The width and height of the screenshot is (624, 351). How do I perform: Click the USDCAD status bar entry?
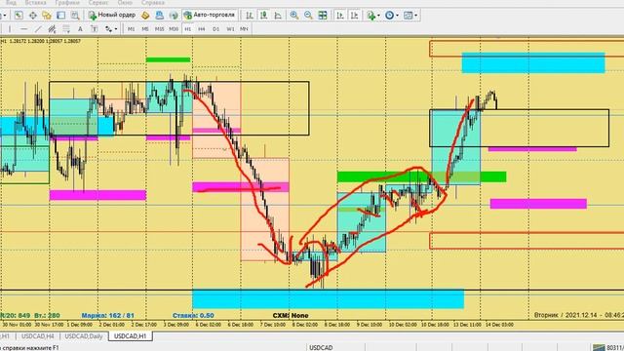tap(321, 347)
